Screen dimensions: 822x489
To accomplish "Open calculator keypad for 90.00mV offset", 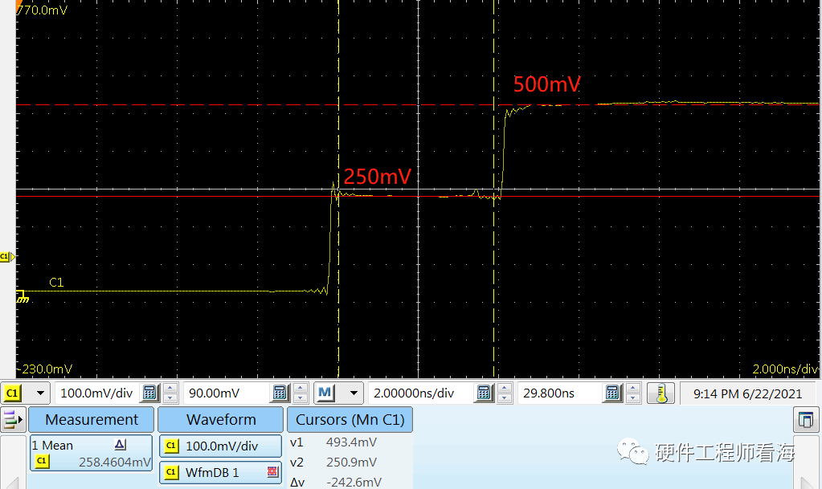I will coord(280,393).
